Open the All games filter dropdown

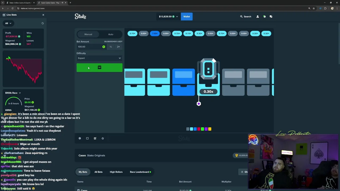point(8,23)
